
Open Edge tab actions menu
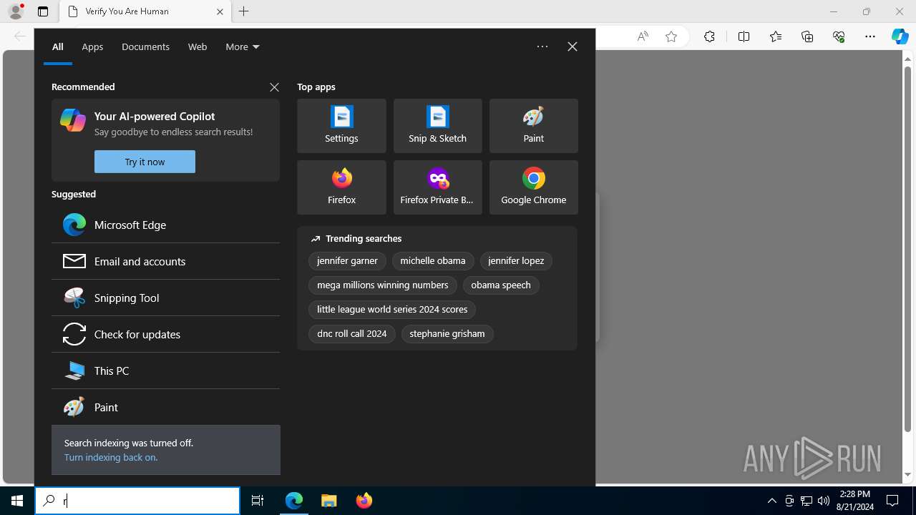(x=43, y=11)
